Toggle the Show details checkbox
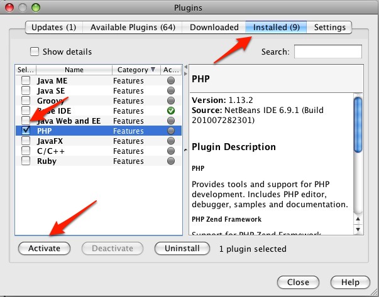379x297 pixels. 35,51
